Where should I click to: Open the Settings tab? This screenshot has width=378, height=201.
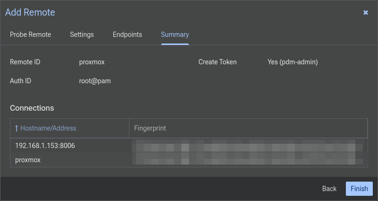82,35
